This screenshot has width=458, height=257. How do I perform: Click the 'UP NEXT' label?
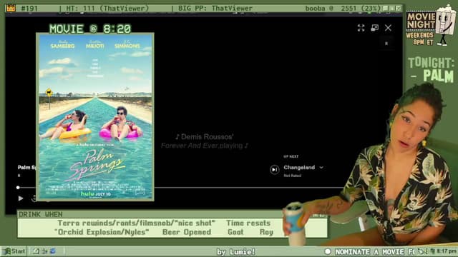click(291, 156)
